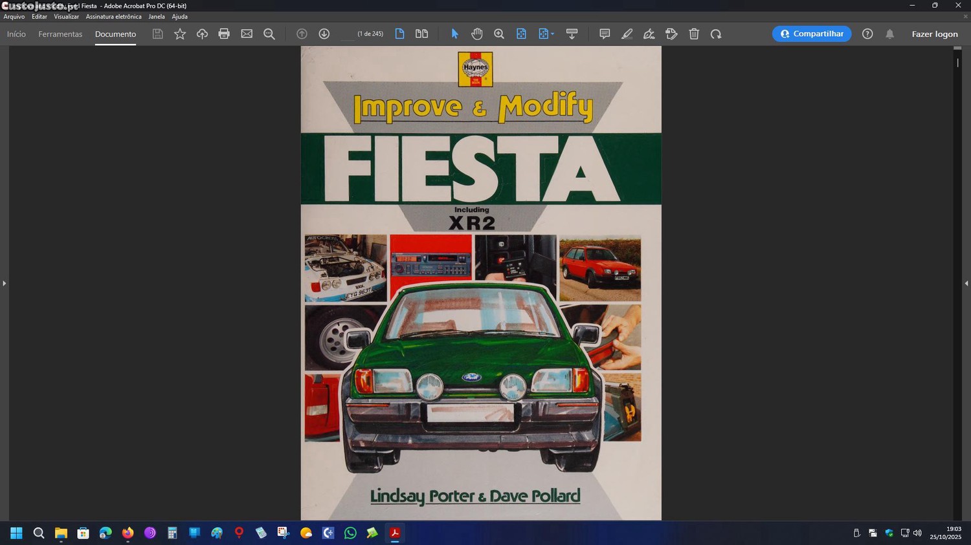Switch to the Ferramentas tab
Screen dimensions: 971x545
tap(60, 34)
